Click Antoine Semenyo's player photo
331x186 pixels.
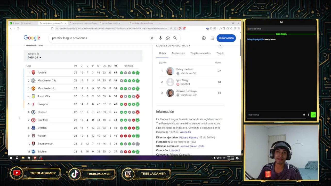(170, 93)
